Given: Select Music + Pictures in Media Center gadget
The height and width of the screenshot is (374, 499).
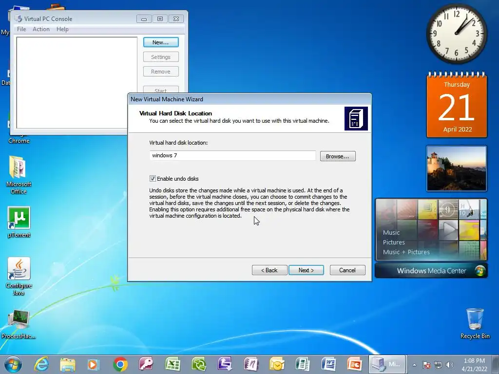Looking at the screenshot, I should click(x=406, y=252).
